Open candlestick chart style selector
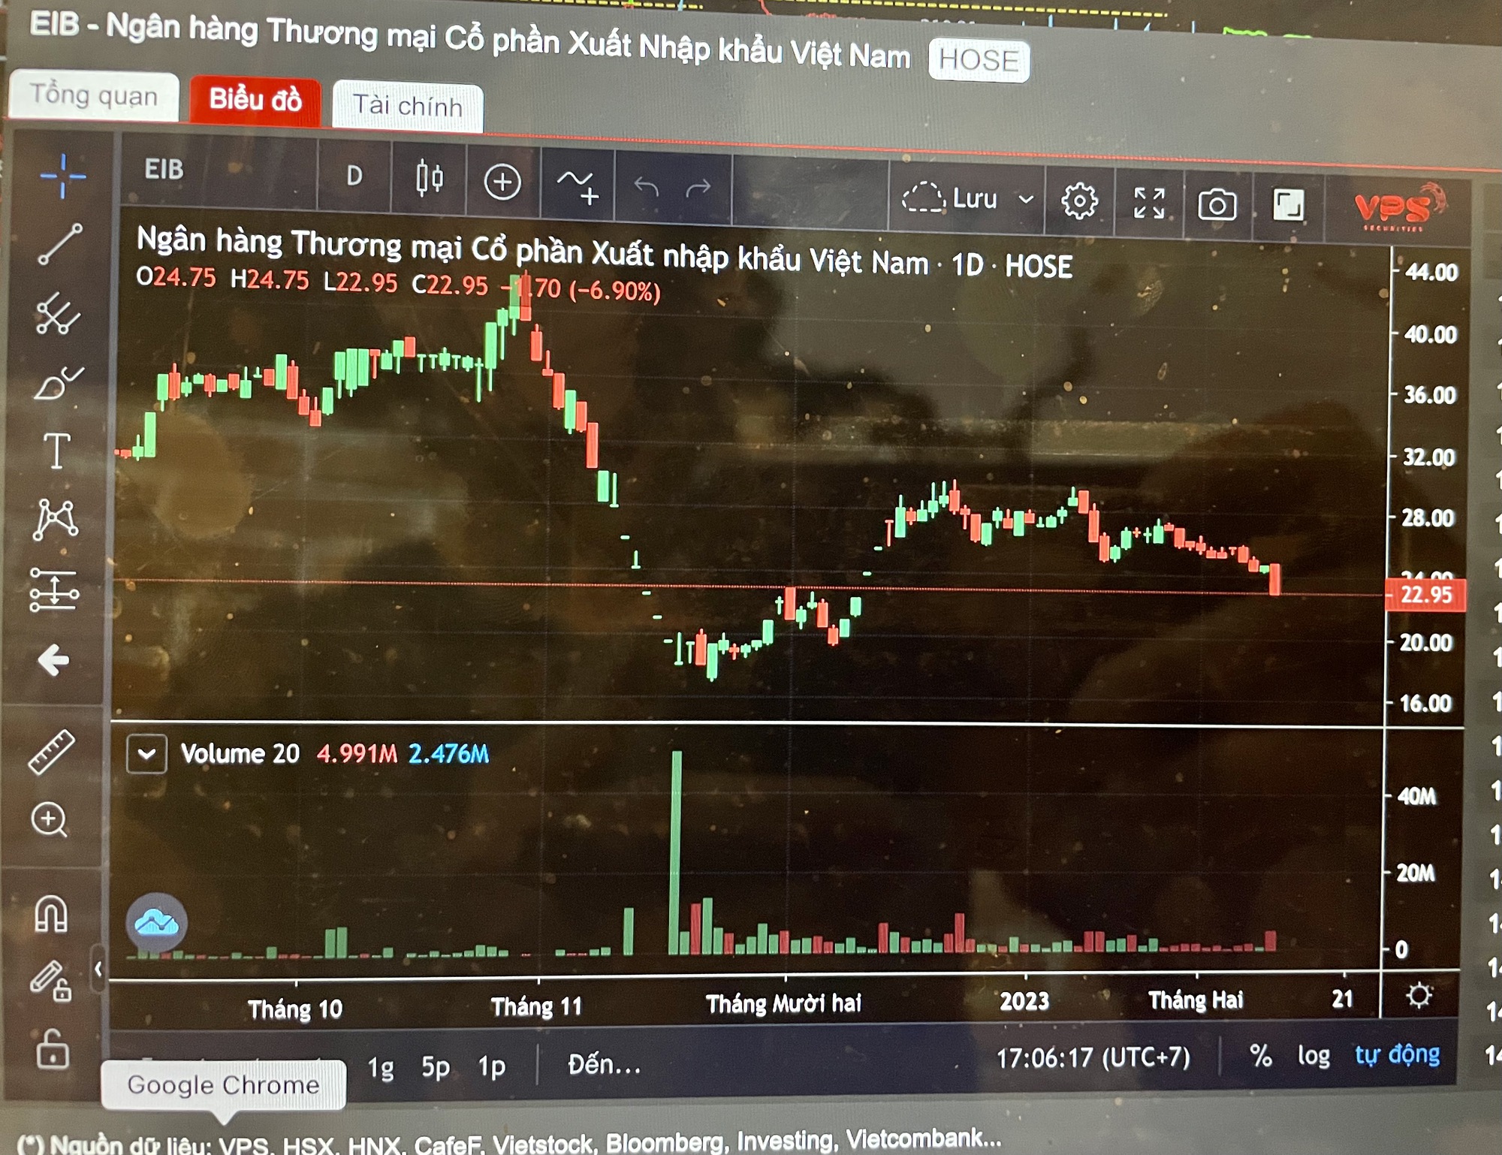The height and width of the screenshot is (1155, 1502). click(429, 179)
